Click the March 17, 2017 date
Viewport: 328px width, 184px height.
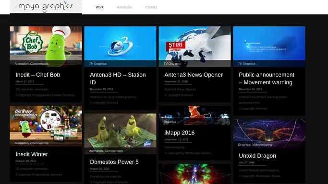(24, 81)
